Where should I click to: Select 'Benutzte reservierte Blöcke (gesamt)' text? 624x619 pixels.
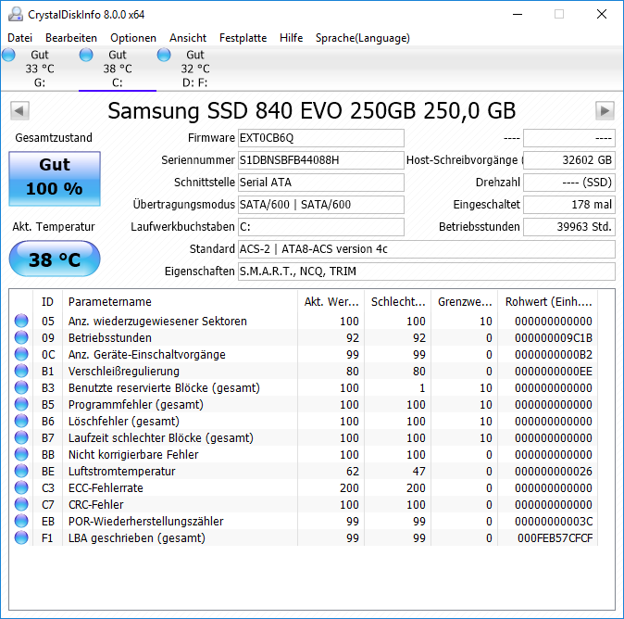164,388
